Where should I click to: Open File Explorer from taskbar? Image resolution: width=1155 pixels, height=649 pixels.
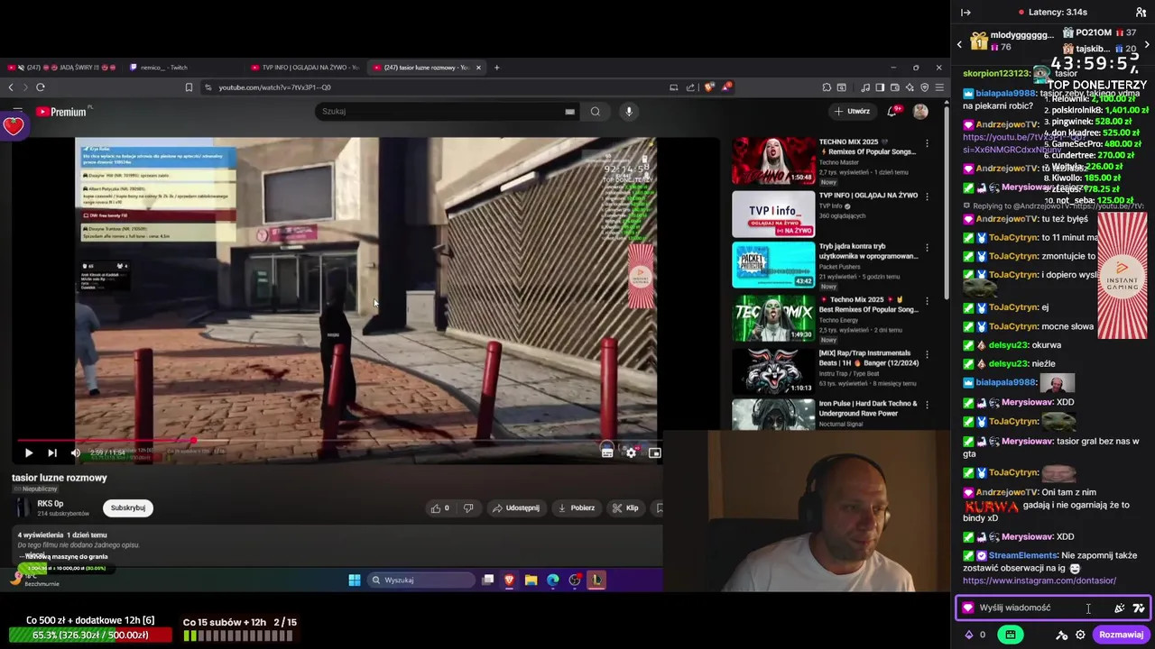531,580
